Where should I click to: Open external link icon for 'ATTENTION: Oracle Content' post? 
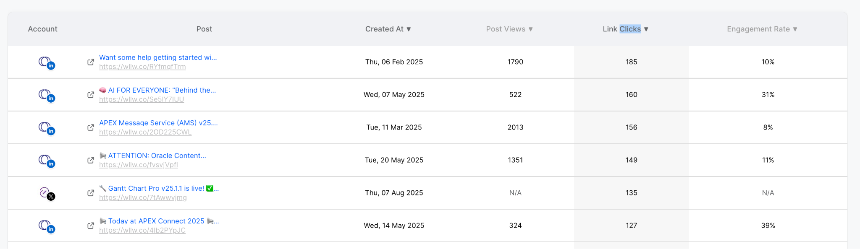coord(91,160)
